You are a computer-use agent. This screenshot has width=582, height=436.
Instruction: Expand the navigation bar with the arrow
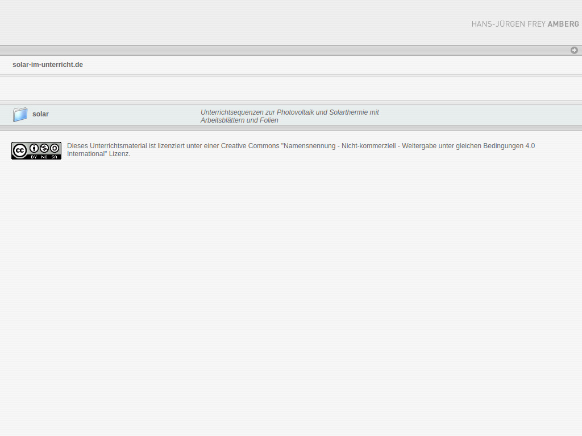[x=575, y=50]
